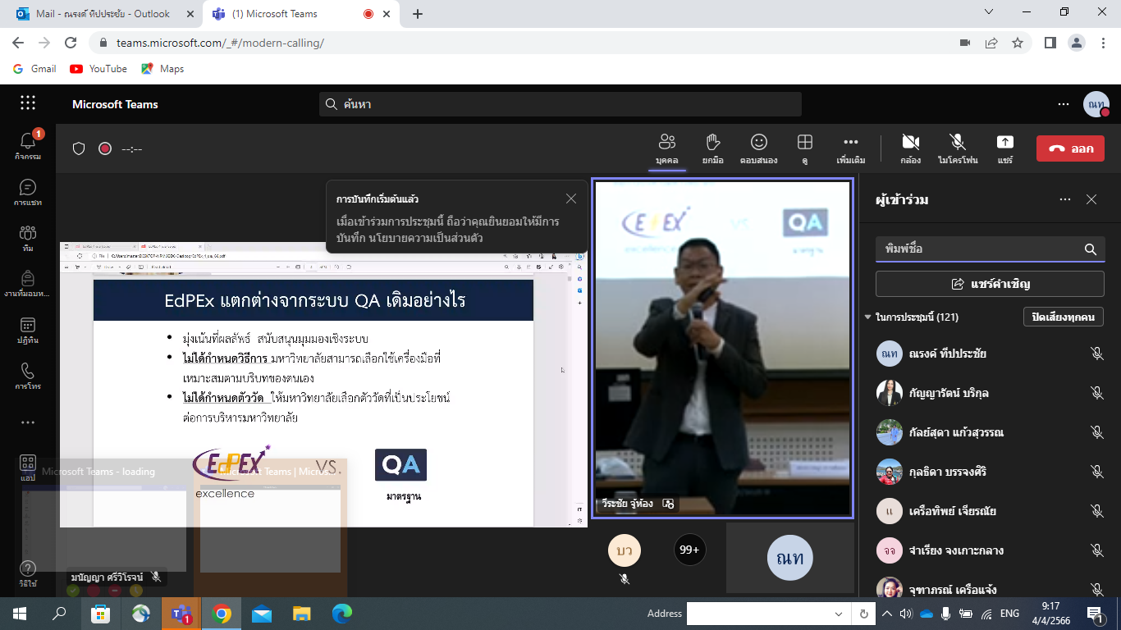Toggle mute icon for กัญญารัตน์ บริกุล

coord(1097,393)
